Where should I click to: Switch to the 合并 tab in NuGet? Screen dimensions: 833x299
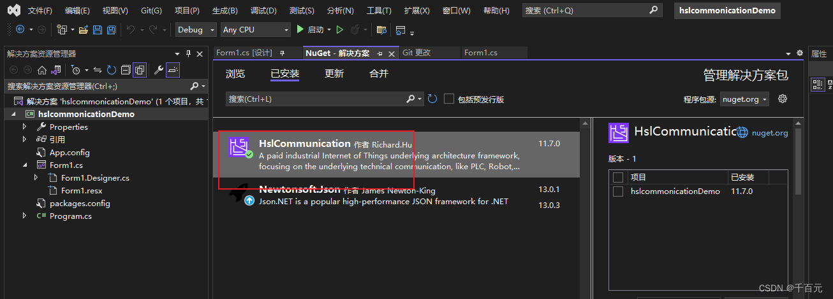pos(379,74)
